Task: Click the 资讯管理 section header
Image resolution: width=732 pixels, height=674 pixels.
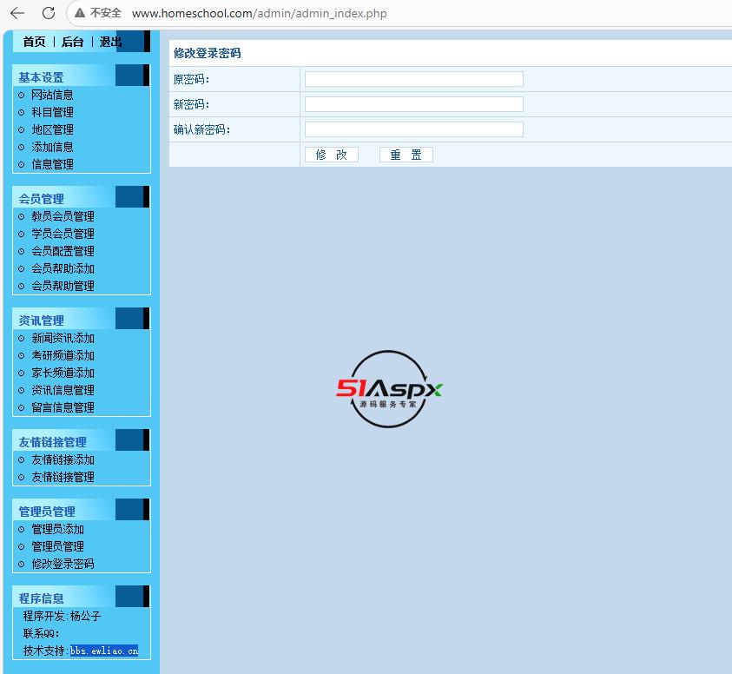Action: (x=41, y=320)
